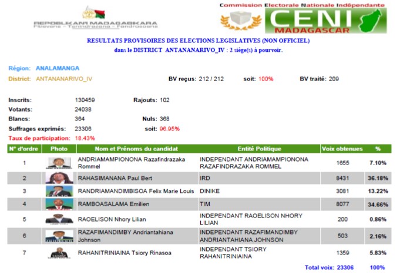This screenshot has width=400, height=278.
Task: Click votes value 503
Action: (x=342, y=236)
